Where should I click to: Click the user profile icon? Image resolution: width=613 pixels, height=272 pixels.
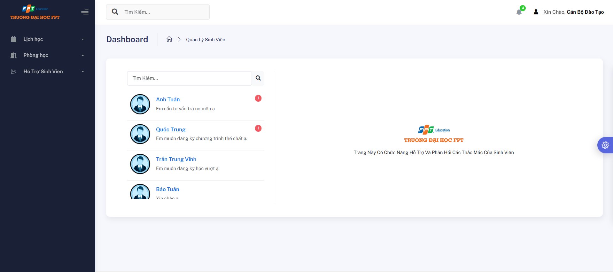coord(536,12)
